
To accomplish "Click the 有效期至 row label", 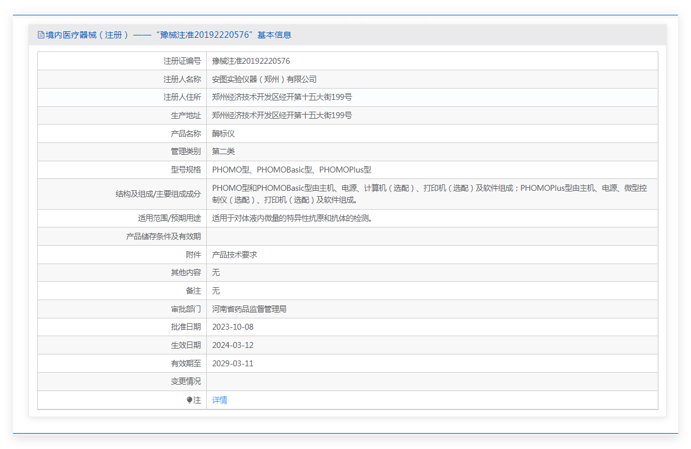I will coord(186,363).
